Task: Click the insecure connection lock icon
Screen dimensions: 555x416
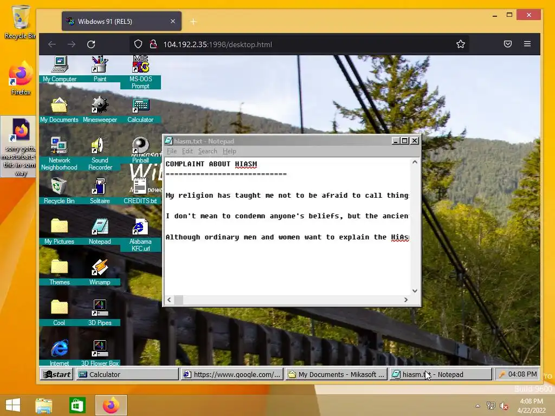Action: click(153, 44)
